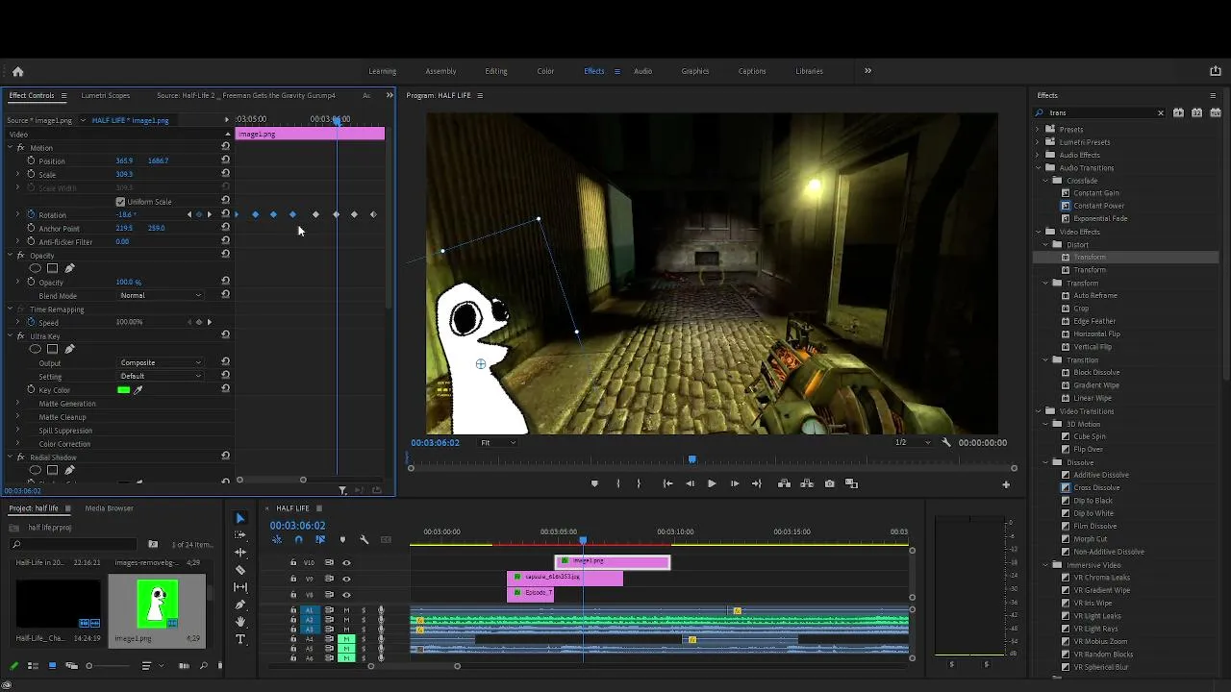The image size is (1231, 692).
Task: Select the Slip tool
Action: pyautogui.click(x=240, y=587)
